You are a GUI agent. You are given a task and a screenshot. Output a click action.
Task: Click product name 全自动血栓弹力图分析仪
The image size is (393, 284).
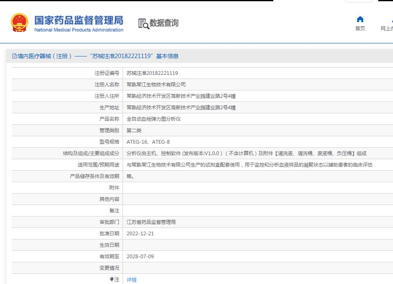[x=154, y=119]
